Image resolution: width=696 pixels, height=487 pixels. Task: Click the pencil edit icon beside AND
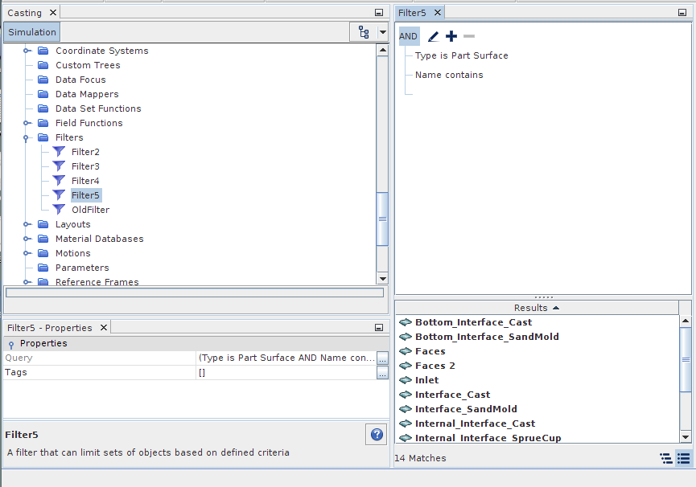tap(434, 36)
